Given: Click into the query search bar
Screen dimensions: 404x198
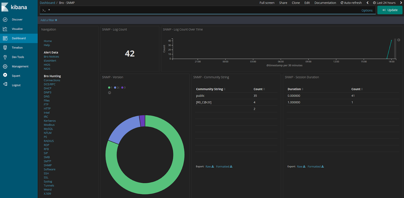Looking at the screenshot, I should (x=202, y=10).
